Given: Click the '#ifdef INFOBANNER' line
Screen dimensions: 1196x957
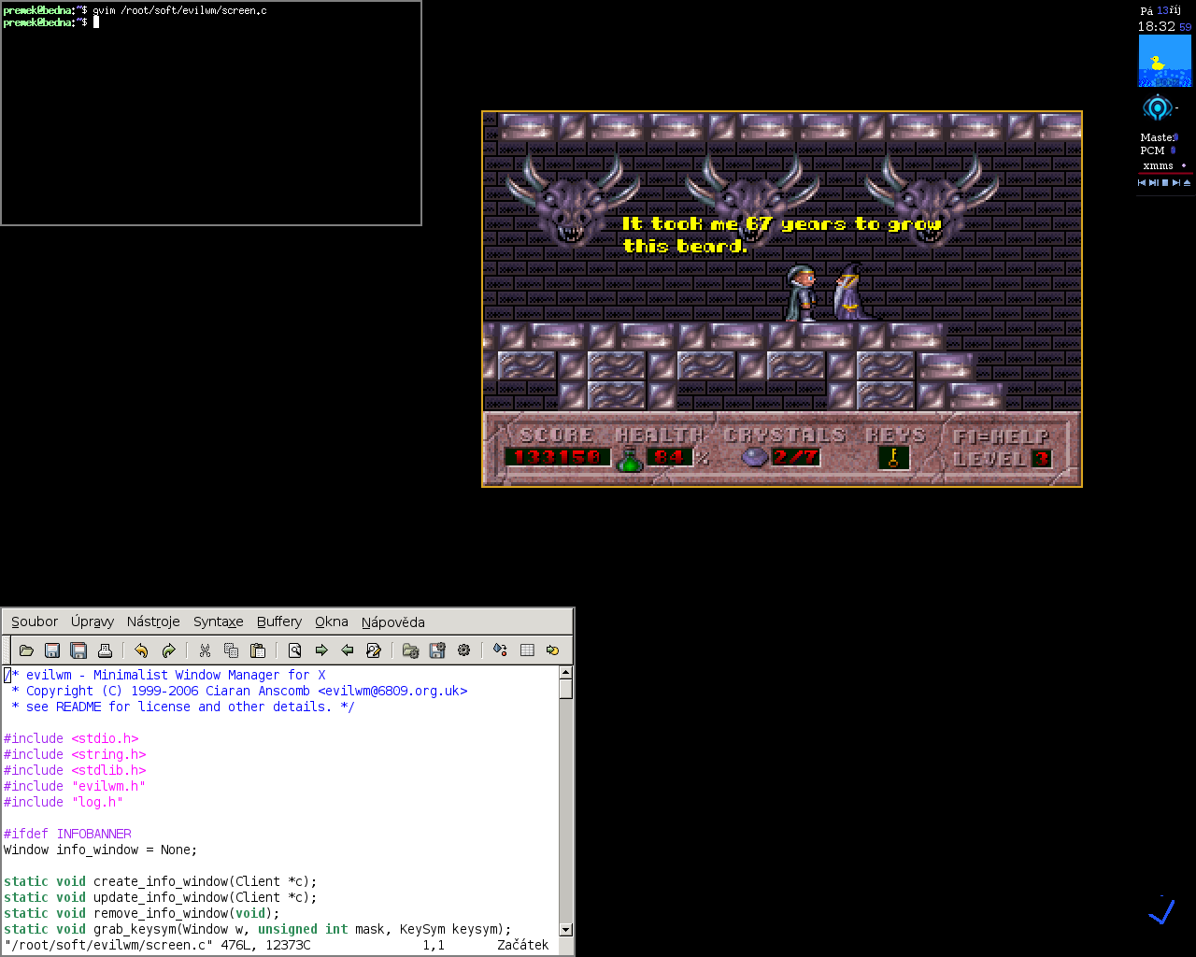Looking at the screenshot, I should 67,834.
